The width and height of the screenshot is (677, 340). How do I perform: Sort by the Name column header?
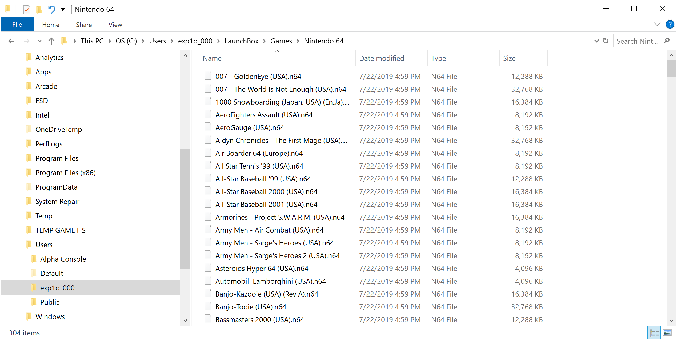pos(277,58)
